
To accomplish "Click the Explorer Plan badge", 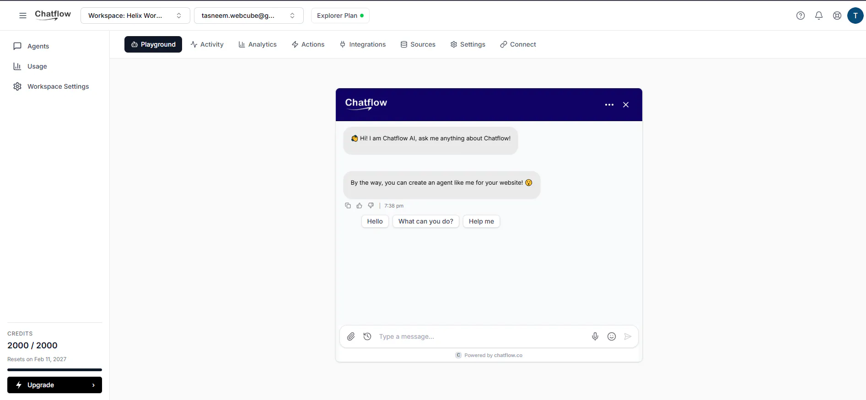I will (x=340, y=16).
